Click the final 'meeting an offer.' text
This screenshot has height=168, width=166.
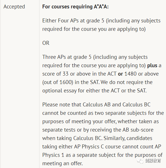[x=62, y=164]
